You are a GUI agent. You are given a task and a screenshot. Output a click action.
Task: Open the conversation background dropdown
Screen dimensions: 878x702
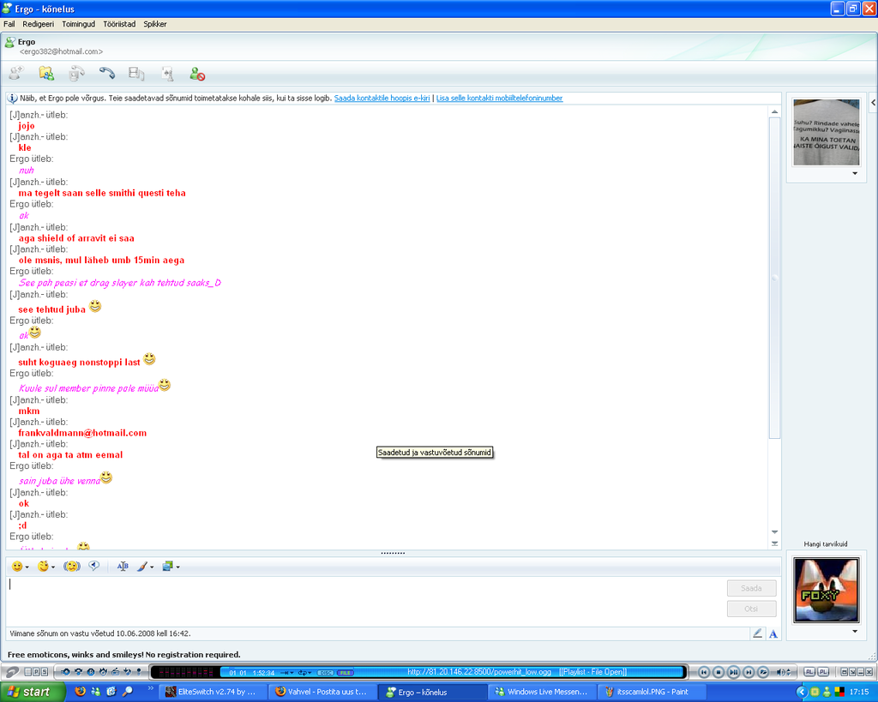coord(178,567)
